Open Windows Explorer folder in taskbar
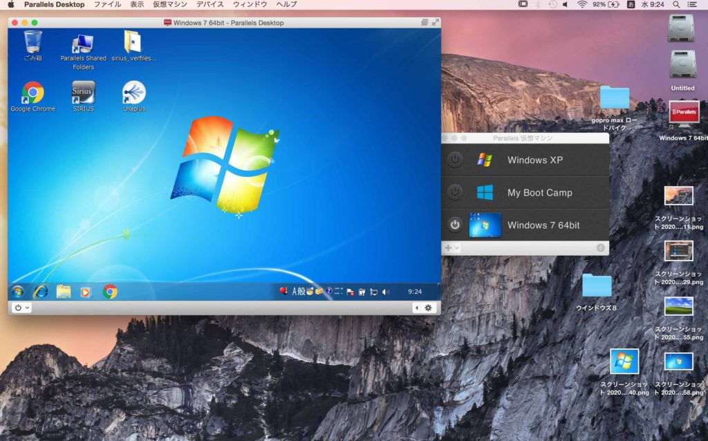The height and width of the screenshot is (441, 708). coord(64,292)
